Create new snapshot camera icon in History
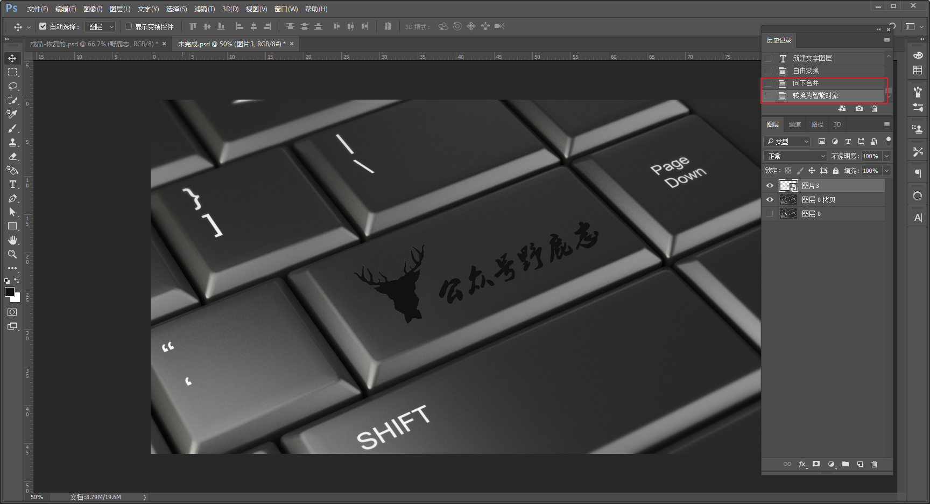Image resolution: width=930 pixels, height=504 pixels. click(859, 109)
